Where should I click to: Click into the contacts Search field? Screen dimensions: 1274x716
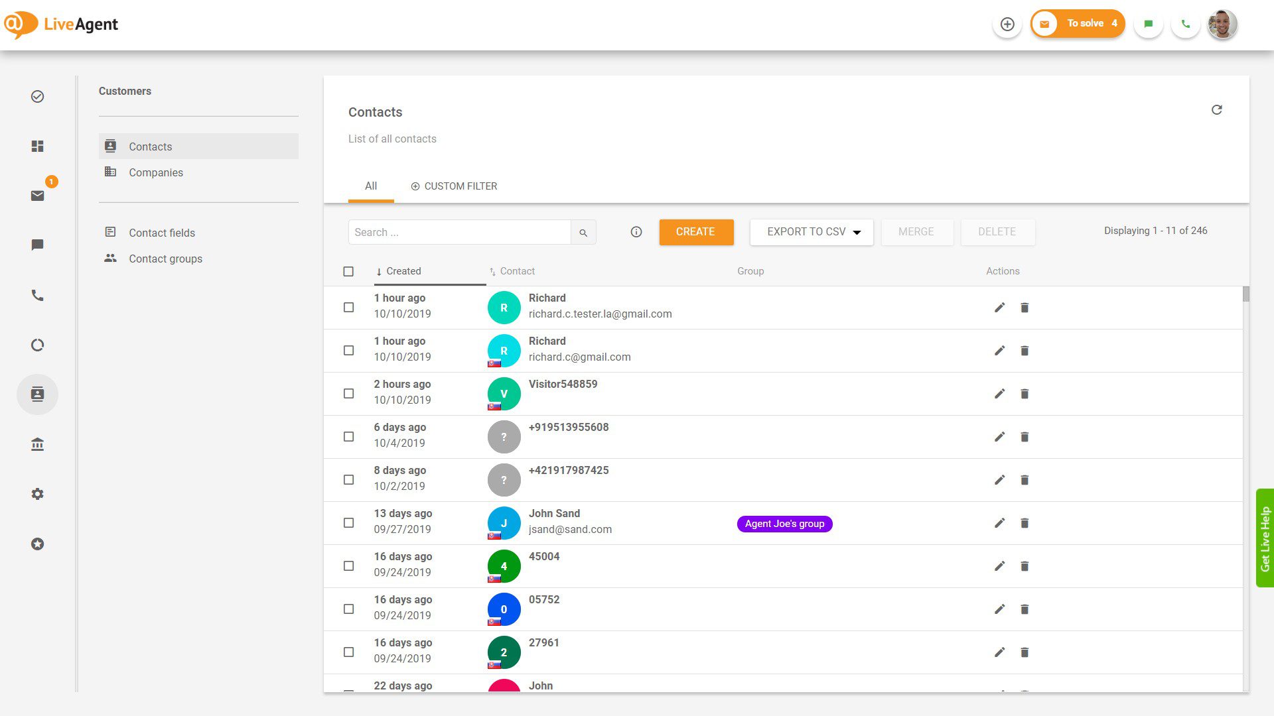point(459,232)
